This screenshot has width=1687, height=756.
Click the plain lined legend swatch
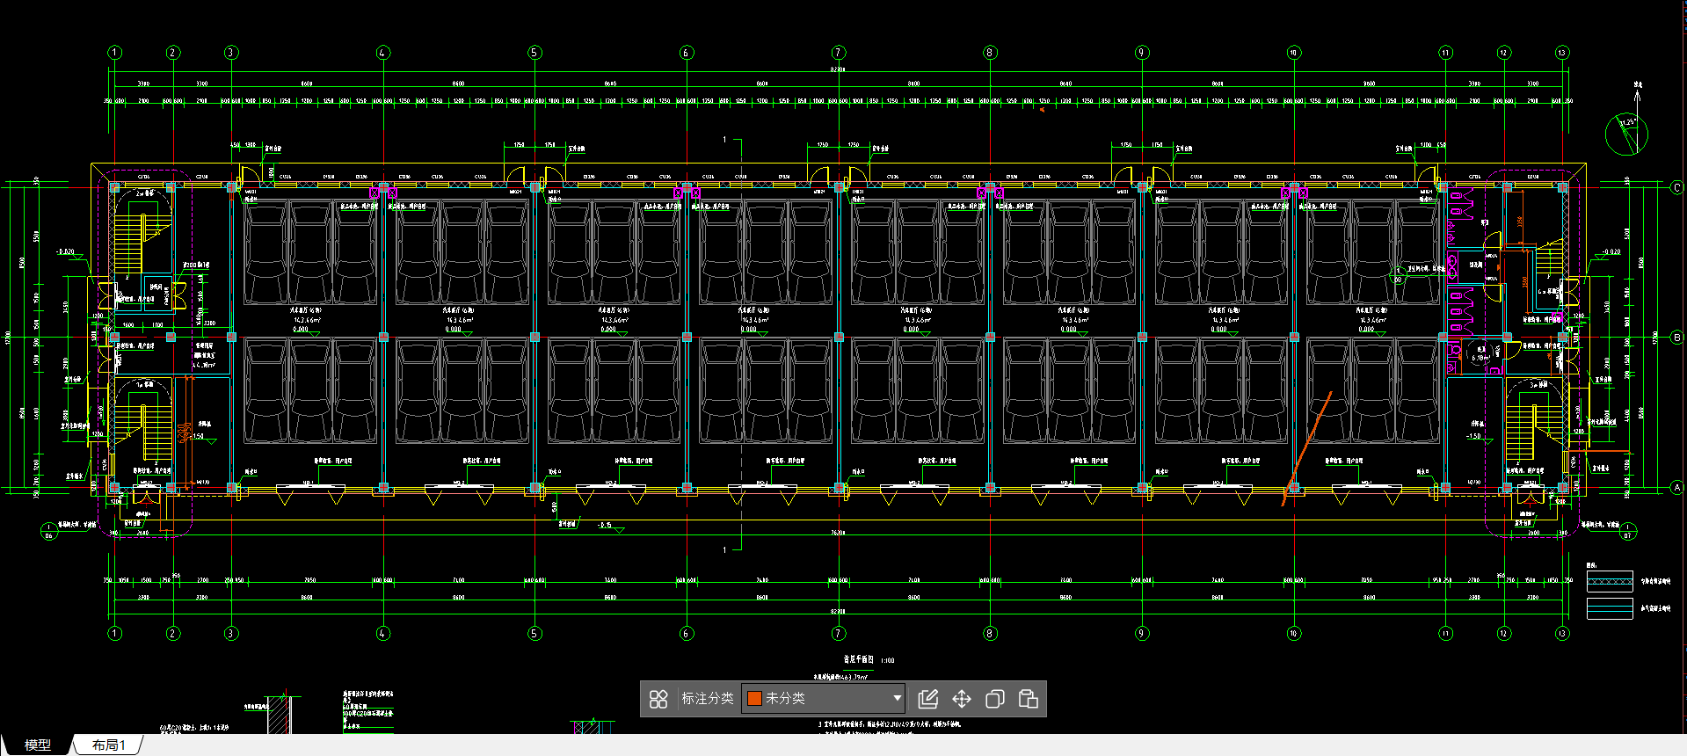click(1610, 608)
